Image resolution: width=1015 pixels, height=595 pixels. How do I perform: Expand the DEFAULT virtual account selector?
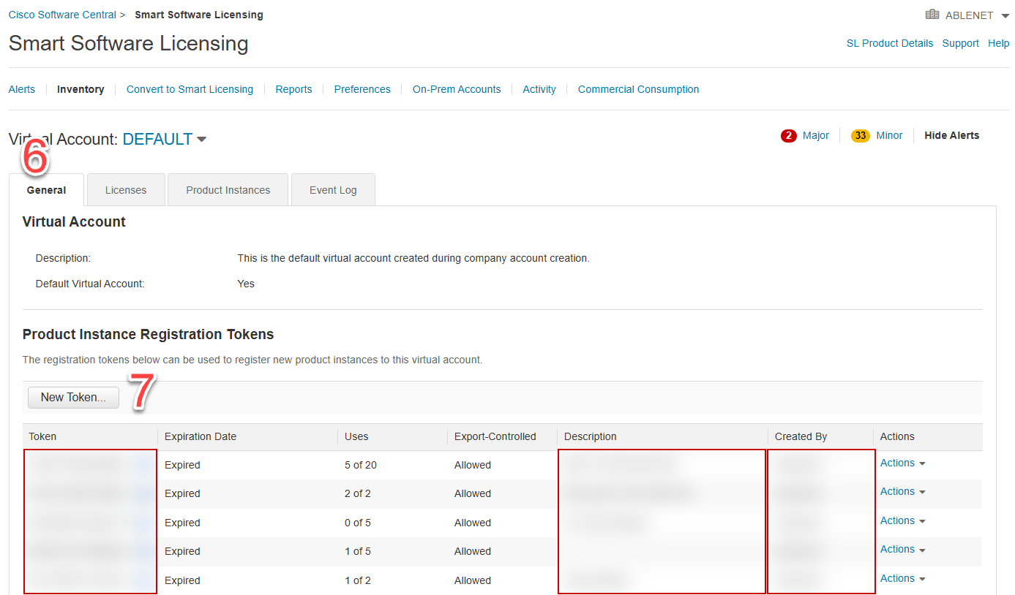point(165,139)
